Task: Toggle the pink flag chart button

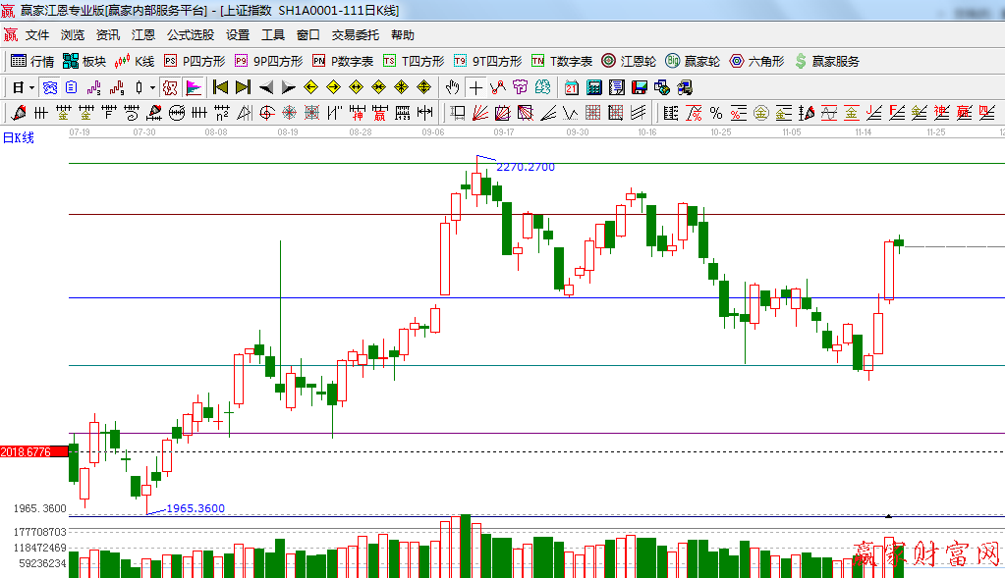Action: coord(194,87)
